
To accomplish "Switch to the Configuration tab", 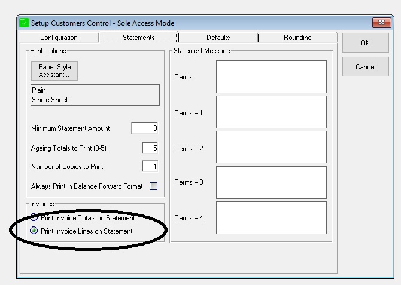I will pos(59,38).
